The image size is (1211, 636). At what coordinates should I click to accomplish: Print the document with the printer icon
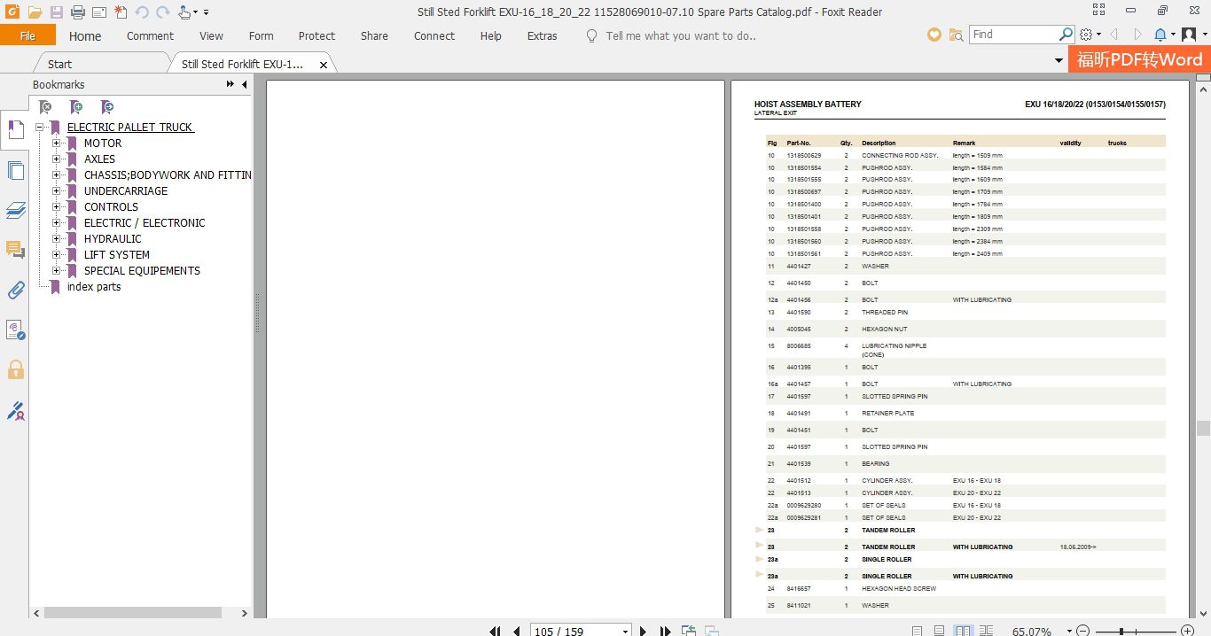(x=77, y=12)
